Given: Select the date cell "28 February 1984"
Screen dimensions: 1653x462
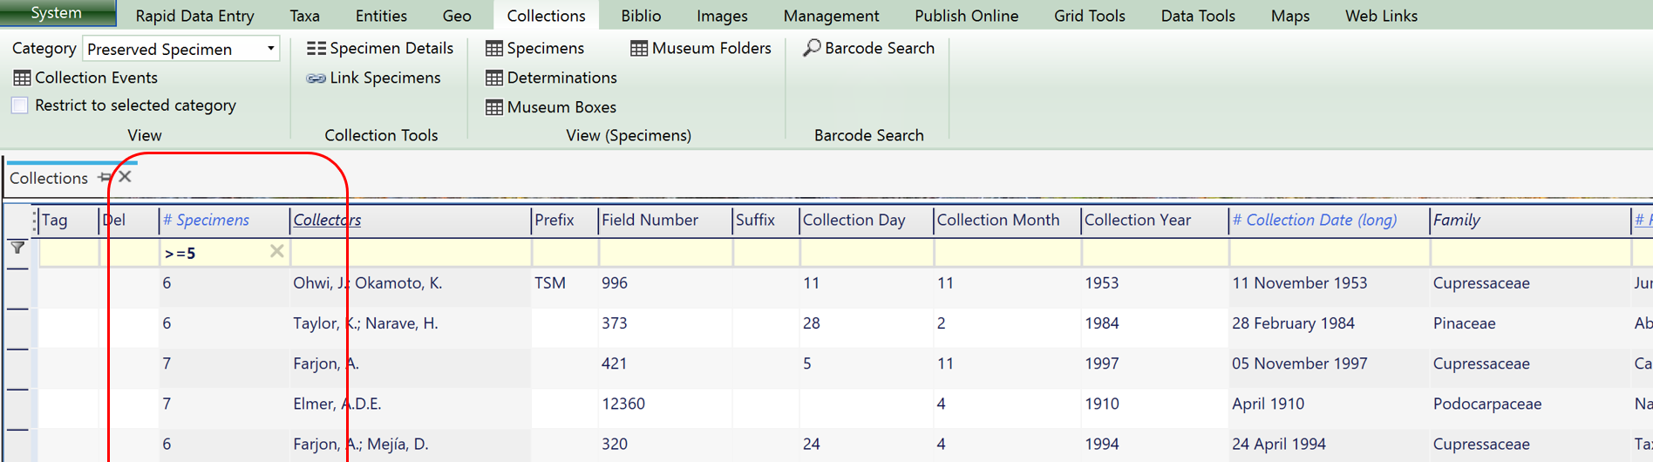Looking at the screenshot, I should [x=1329, y=323].
